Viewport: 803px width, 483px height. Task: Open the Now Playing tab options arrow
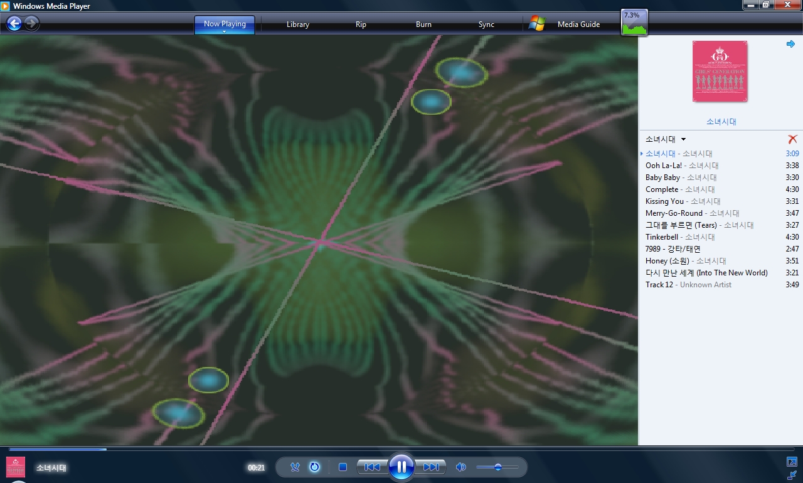(225, 31)
